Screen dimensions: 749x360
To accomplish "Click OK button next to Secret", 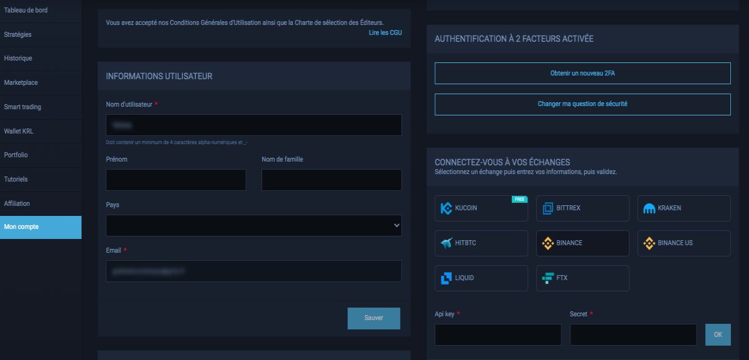I will [x=718, y=334].
